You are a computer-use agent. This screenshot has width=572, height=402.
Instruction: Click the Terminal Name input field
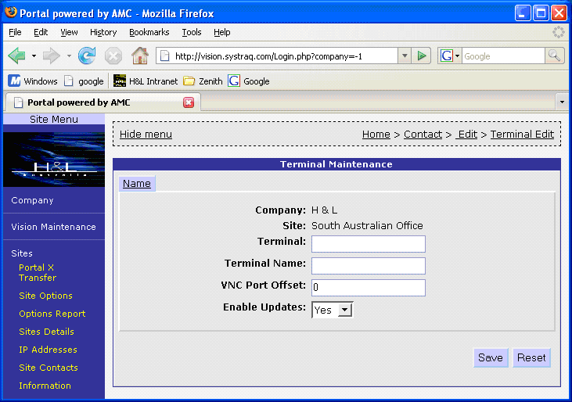coord(368,266)
